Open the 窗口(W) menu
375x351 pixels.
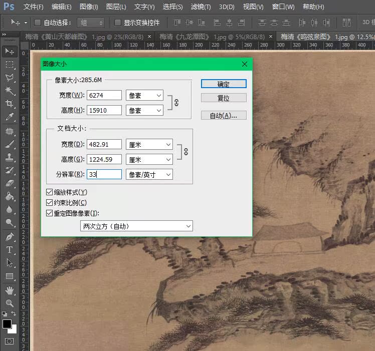283,7
